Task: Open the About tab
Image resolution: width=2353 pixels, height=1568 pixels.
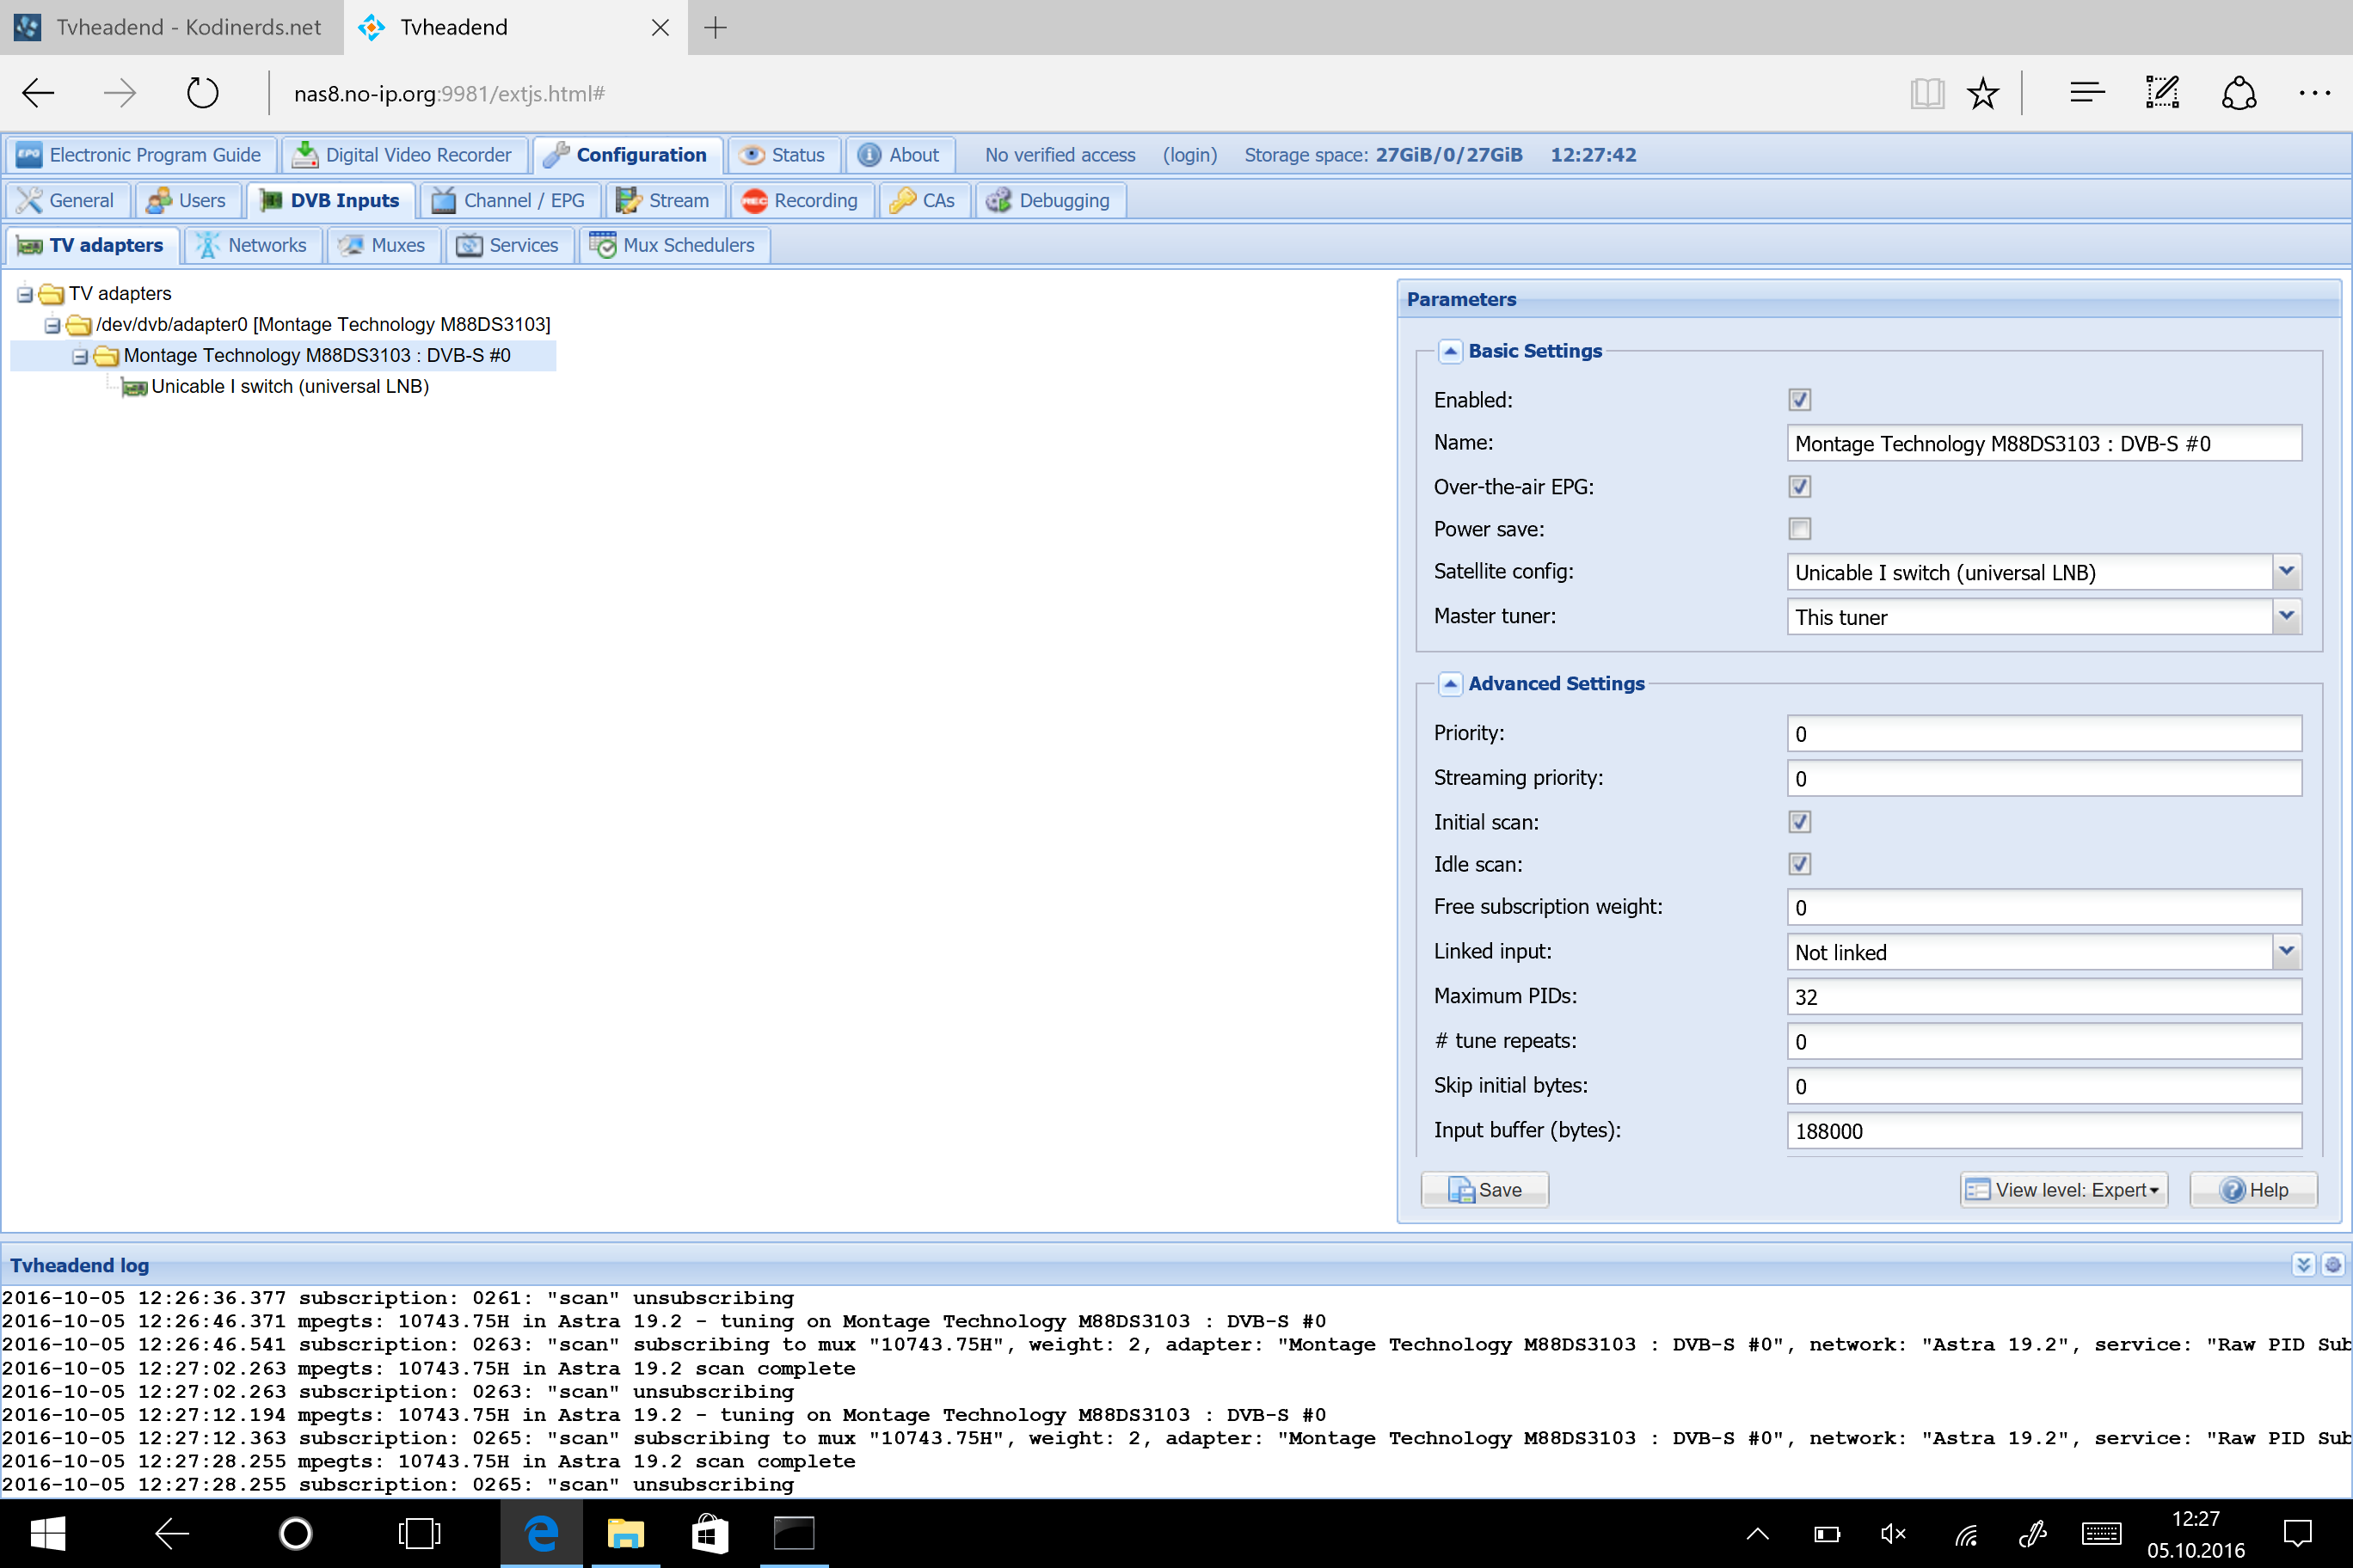Action: click(x=900, y=155)
